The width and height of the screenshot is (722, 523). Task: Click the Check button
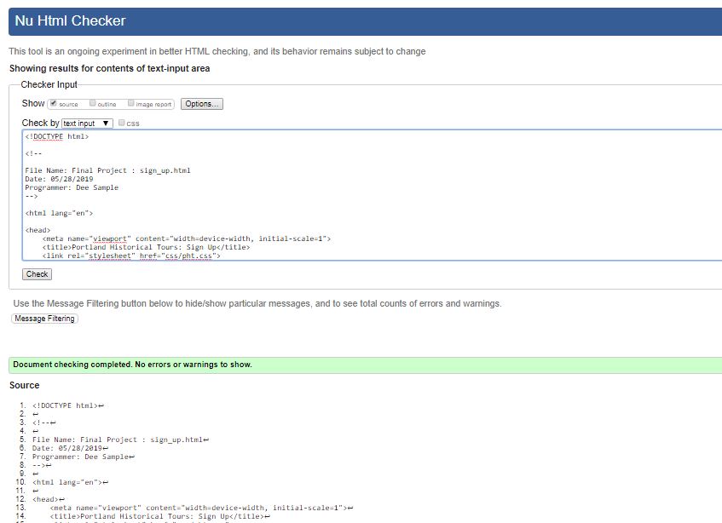[x=37, y=274]
